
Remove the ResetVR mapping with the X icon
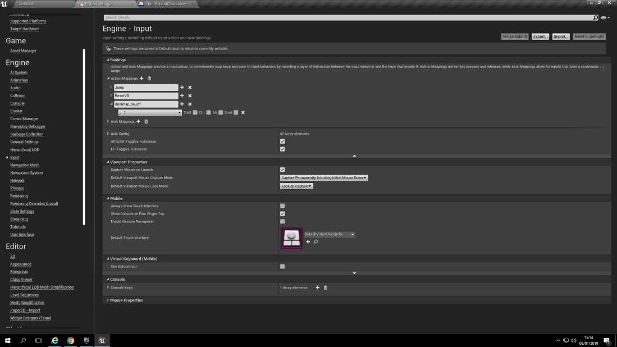coord(189,96)
